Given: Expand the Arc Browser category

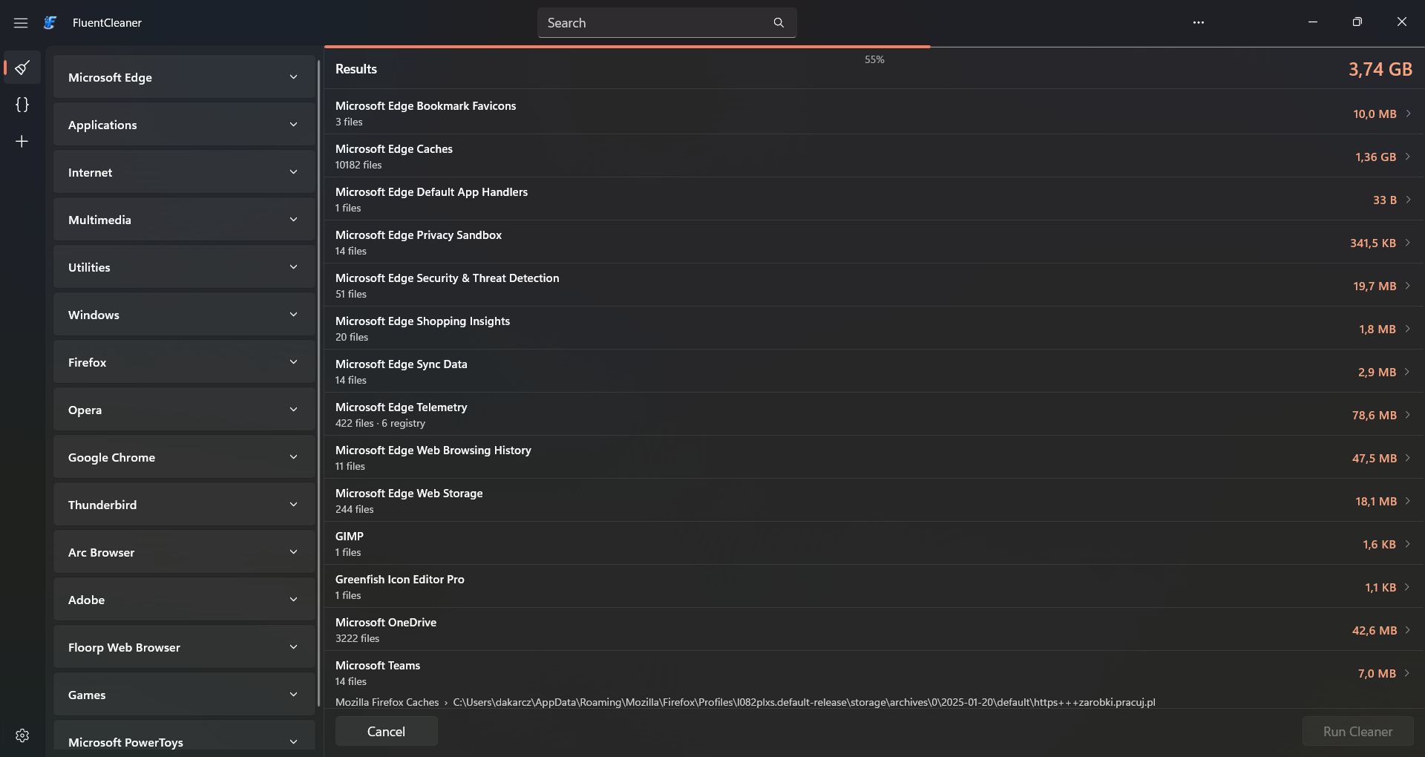Looking at the screenshot, I should click(184, 552).
